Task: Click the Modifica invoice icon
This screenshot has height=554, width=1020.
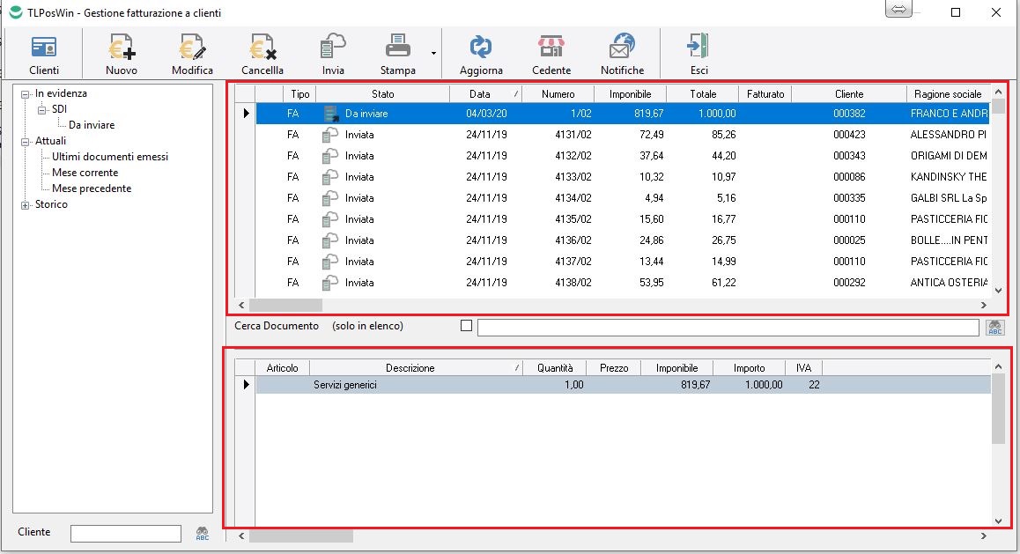Action: pyautogui.click(x=192, y=54)
